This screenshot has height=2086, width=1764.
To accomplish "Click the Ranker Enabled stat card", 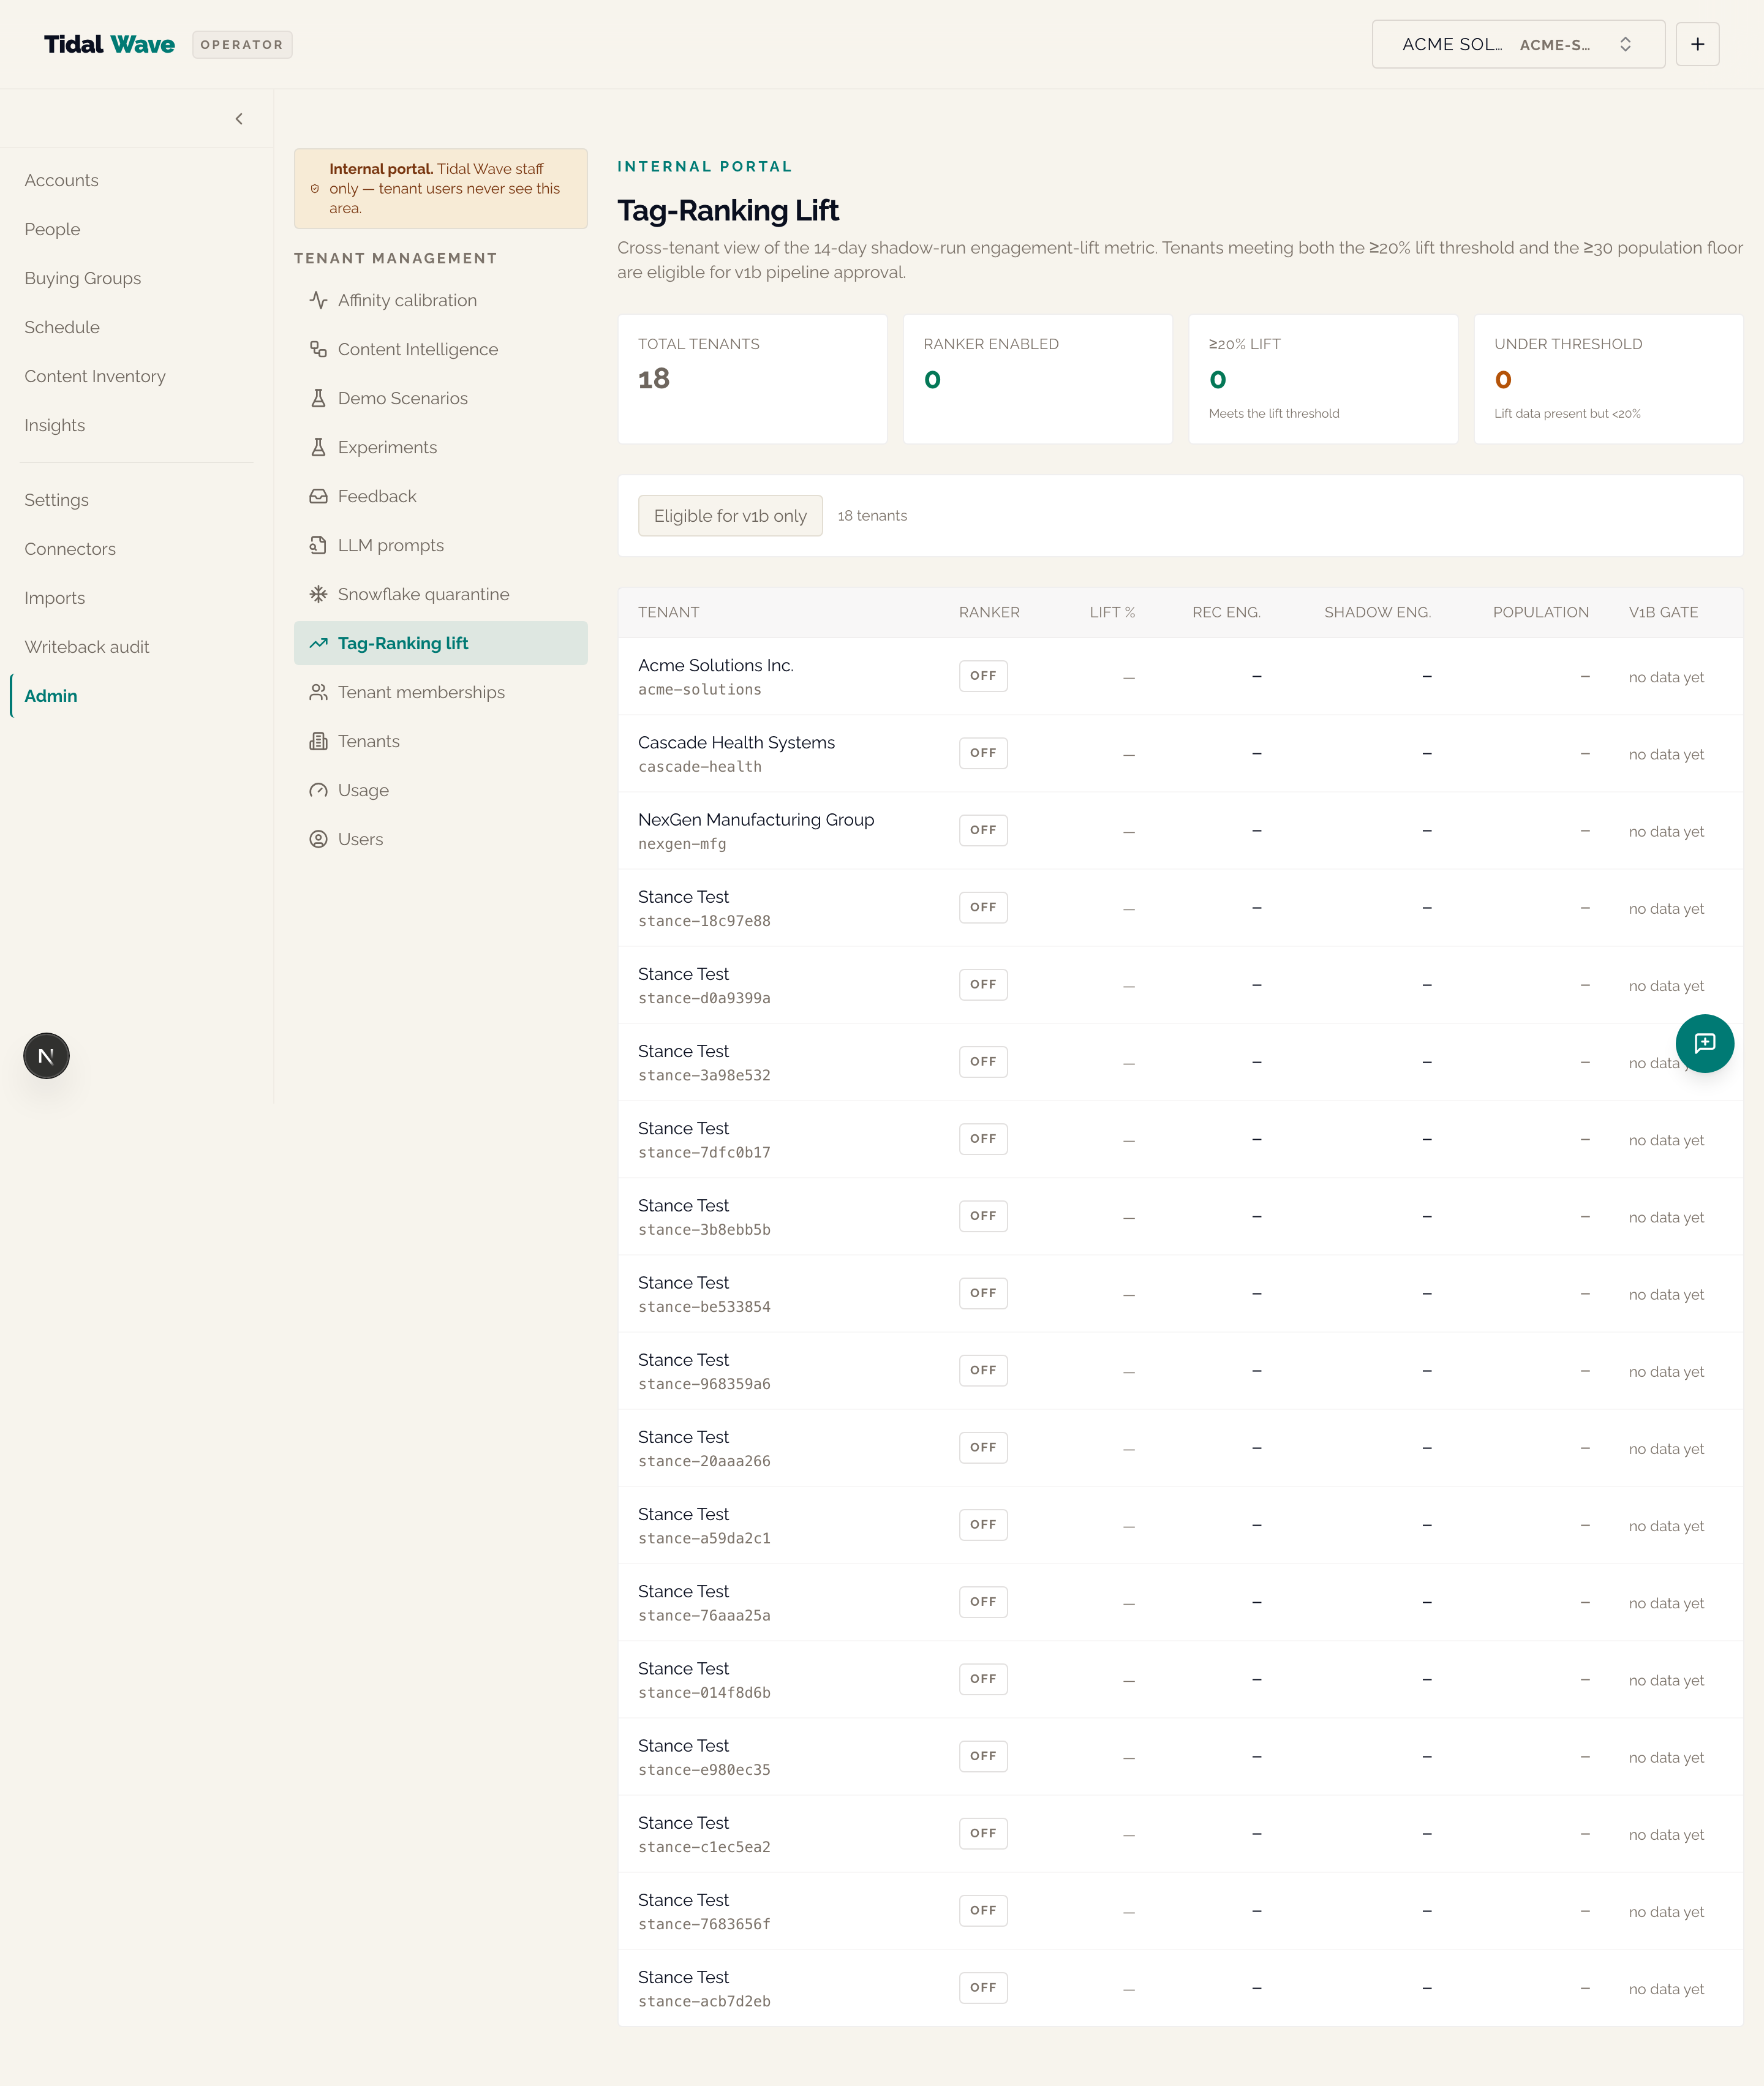I will pyautogui.click(x=1037, y=379).
